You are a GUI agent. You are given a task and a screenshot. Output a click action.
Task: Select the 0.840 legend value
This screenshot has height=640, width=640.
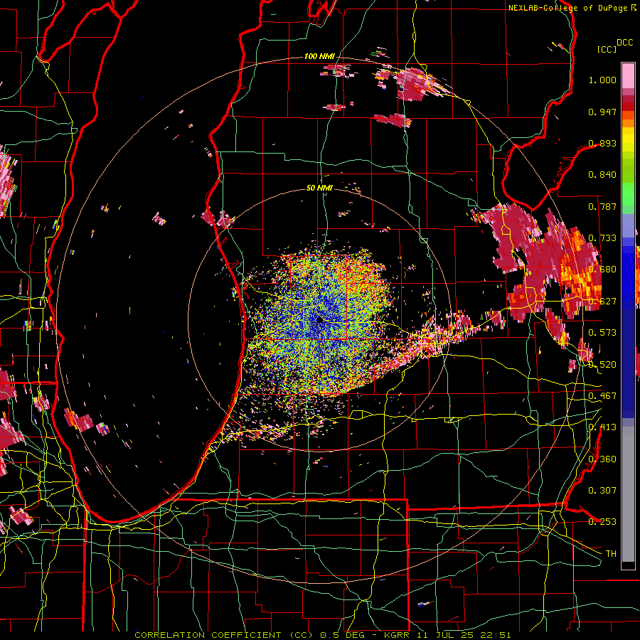click(602, 175)
